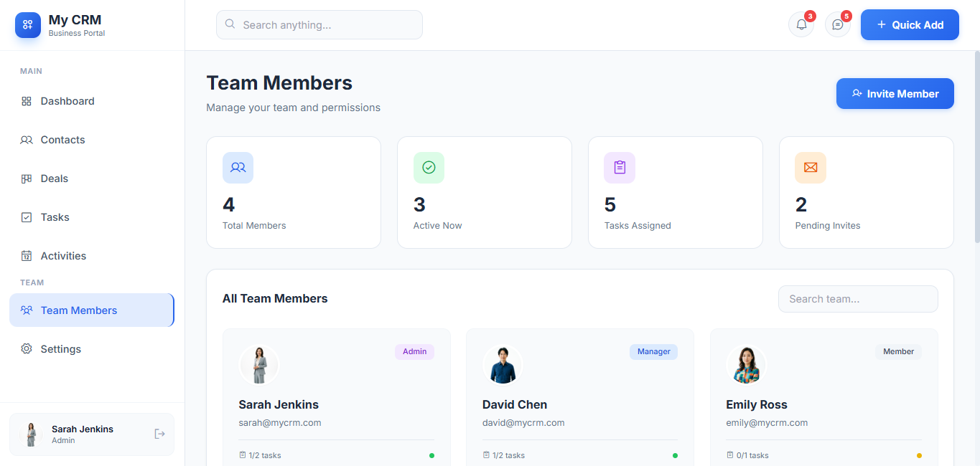Viewport: 980px width, 466px height.
Task: Open Dashboard in the sidebar
Action: (67, 101)
